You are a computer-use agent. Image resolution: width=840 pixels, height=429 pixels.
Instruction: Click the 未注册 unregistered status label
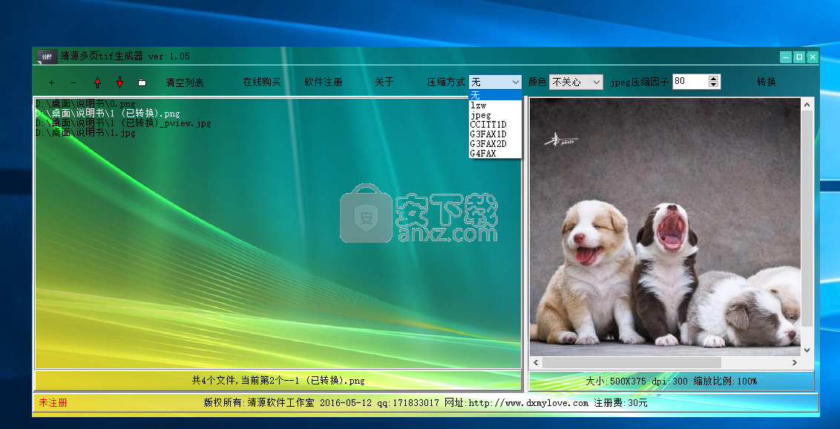click(53, 403)
